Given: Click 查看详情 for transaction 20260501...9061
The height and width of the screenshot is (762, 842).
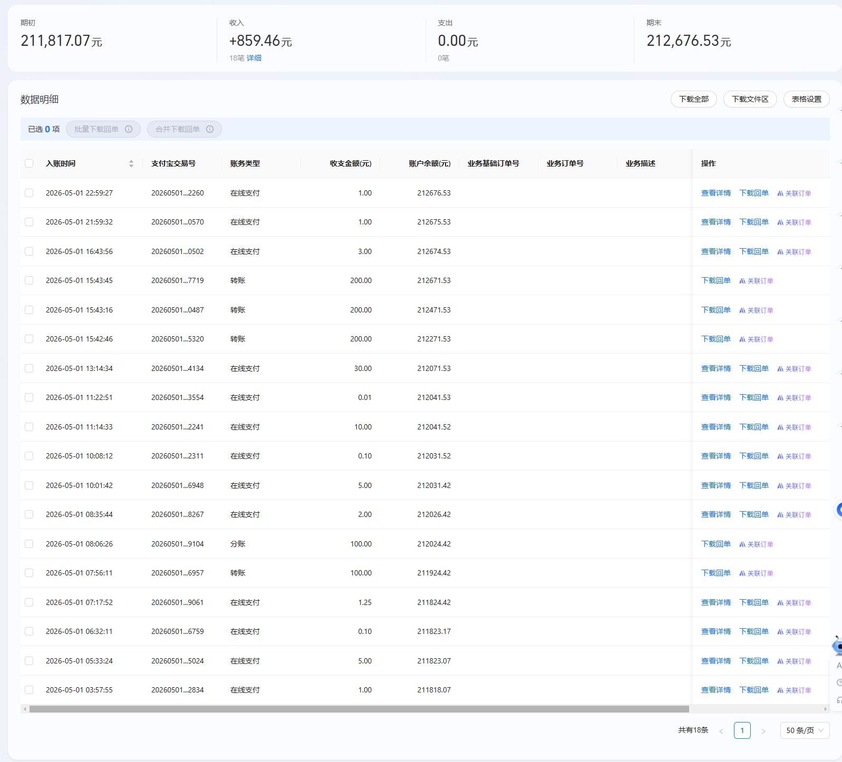Looking at the screenshot, I should click(x=716, y=602).
